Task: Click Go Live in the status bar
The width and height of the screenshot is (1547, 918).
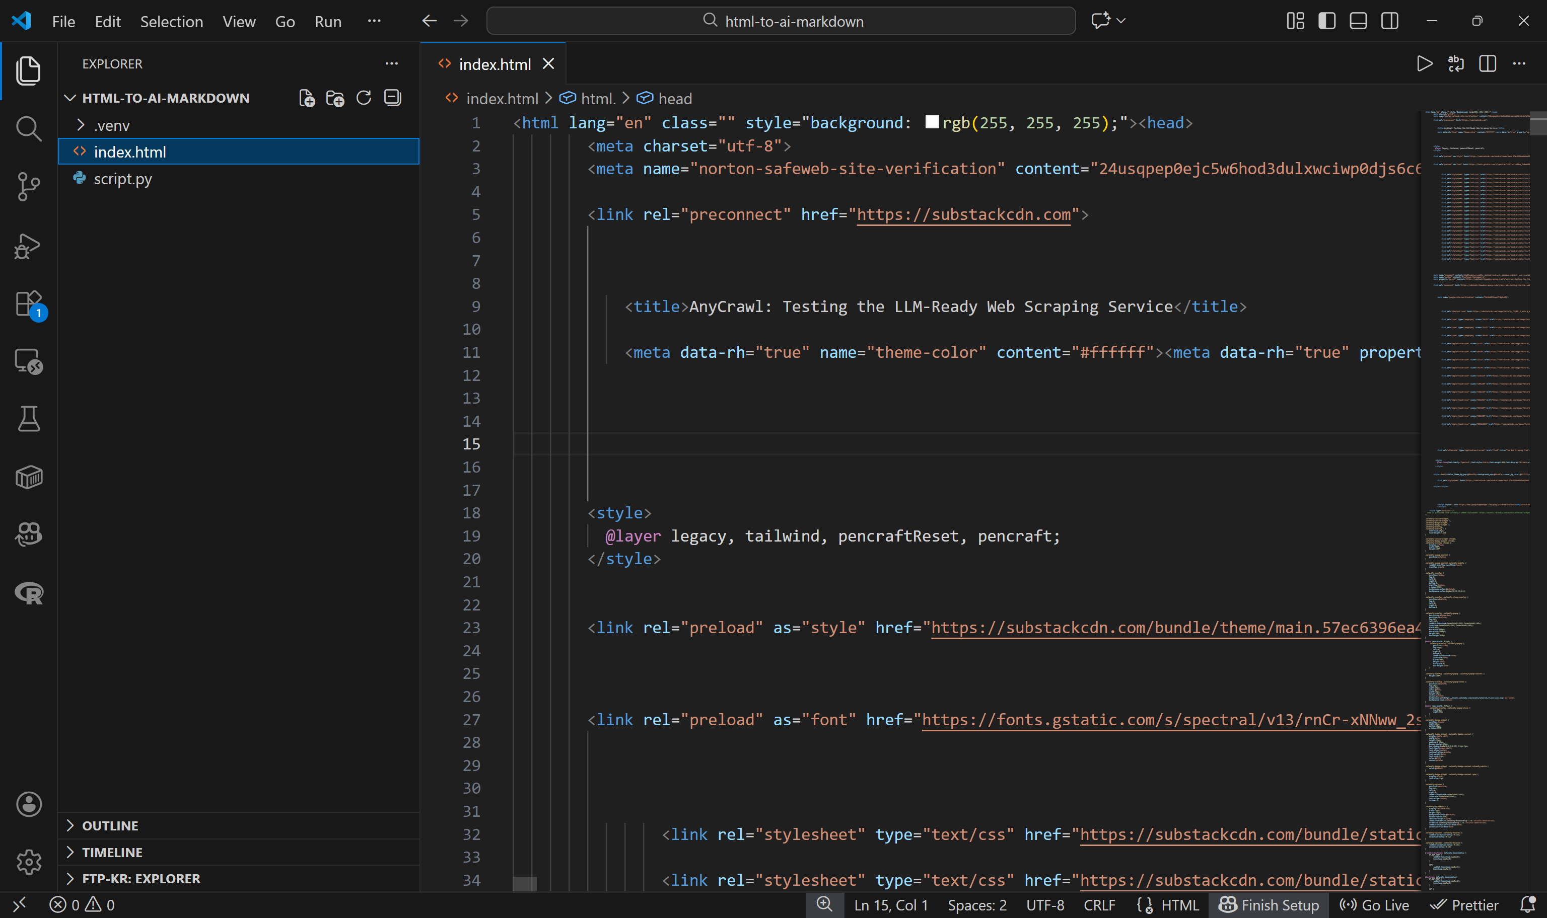Action: click(1374, 905)
